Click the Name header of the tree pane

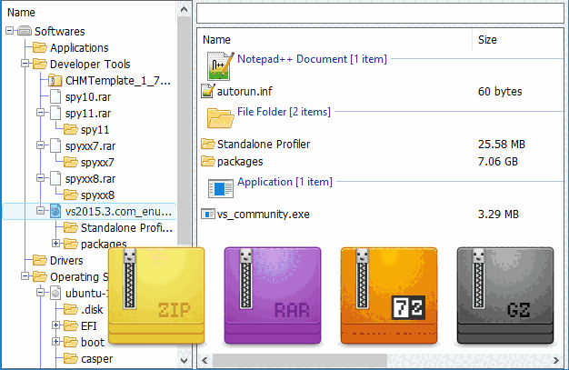point(21,13)
